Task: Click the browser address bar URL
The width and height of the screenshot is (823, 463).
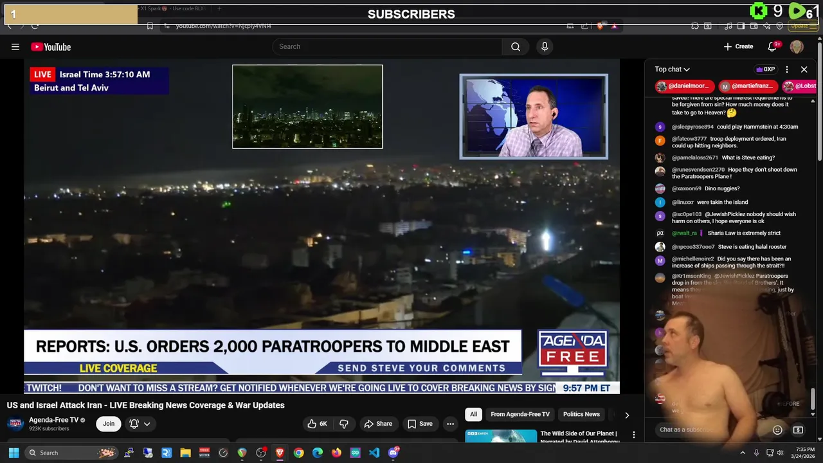Action: 224,26
